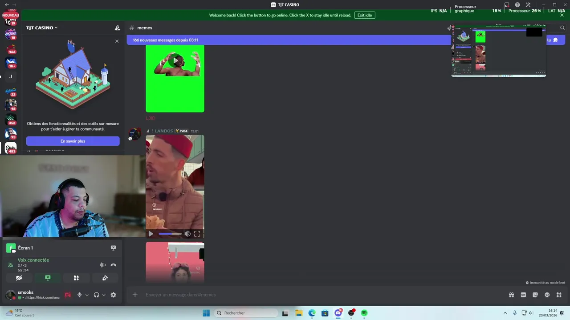Image resolution: width=570 pixels, height=320 pixels.
Task: Open File Explorer from taskbar
Action: (x=299, y=313)
